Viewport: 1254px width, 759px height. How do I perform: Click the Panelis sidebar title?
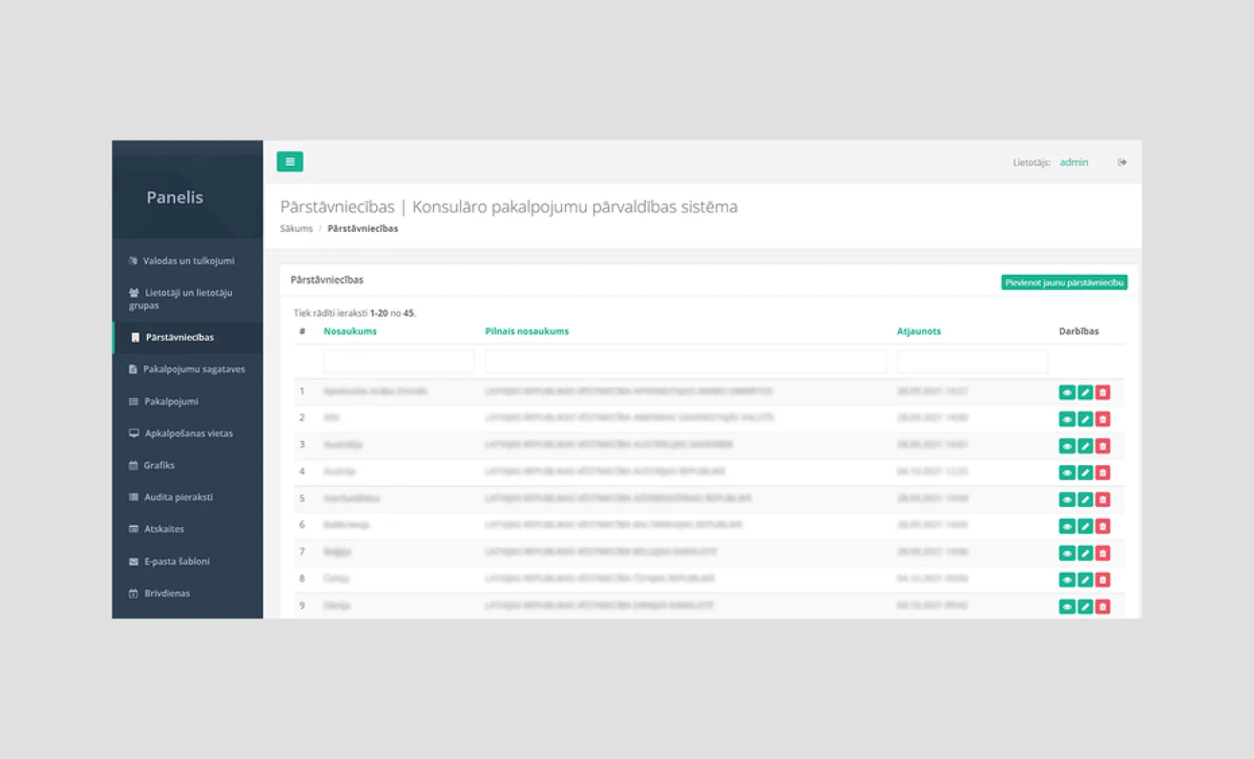pyautogui.click(x=174, y=197)
